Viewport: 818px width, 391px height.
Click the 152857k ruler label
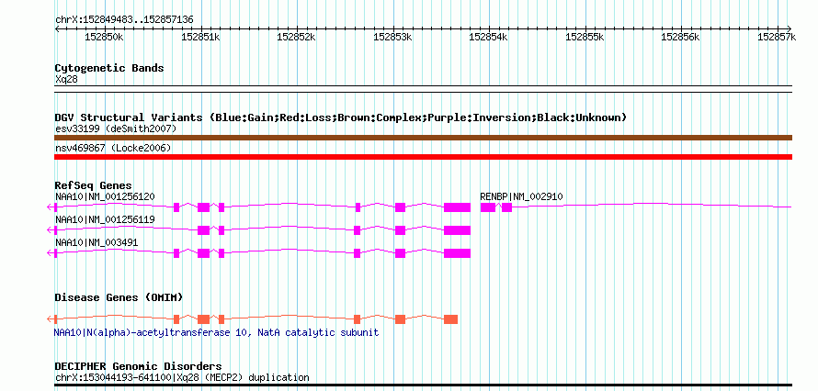(x=777, y=37)
